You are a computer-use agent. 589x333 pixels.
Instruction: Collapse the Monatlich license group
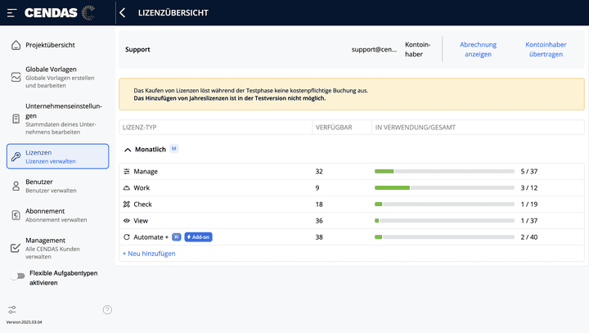(128, 150)
